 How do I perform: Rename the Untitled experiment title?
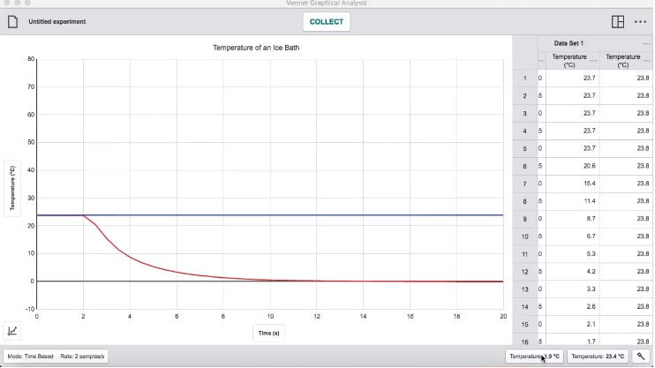click(57, 22)
